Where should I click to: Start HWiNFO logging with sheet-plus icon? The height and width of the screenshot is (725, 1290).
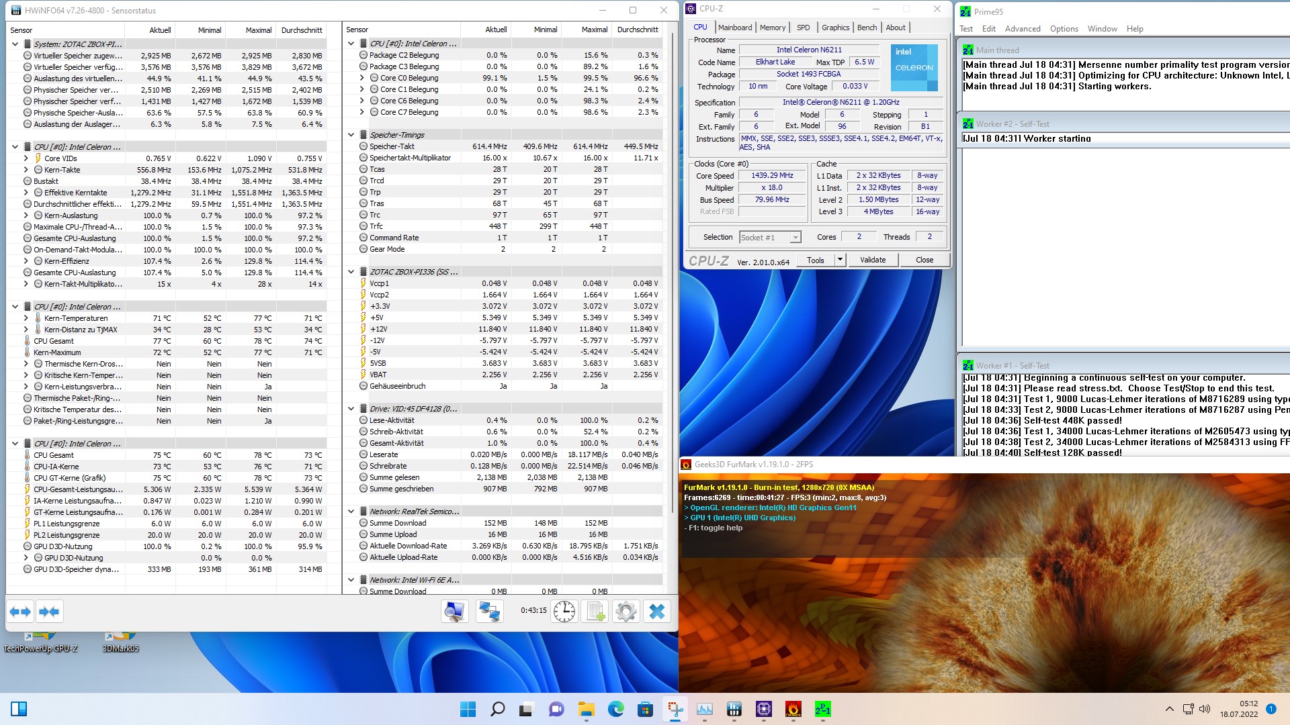pos(595,612)
